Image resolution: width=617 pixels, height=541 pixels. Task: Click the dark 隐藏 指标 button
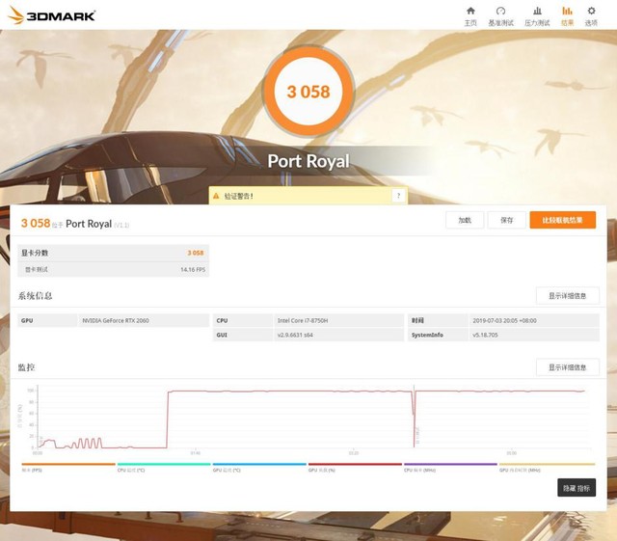577,488
